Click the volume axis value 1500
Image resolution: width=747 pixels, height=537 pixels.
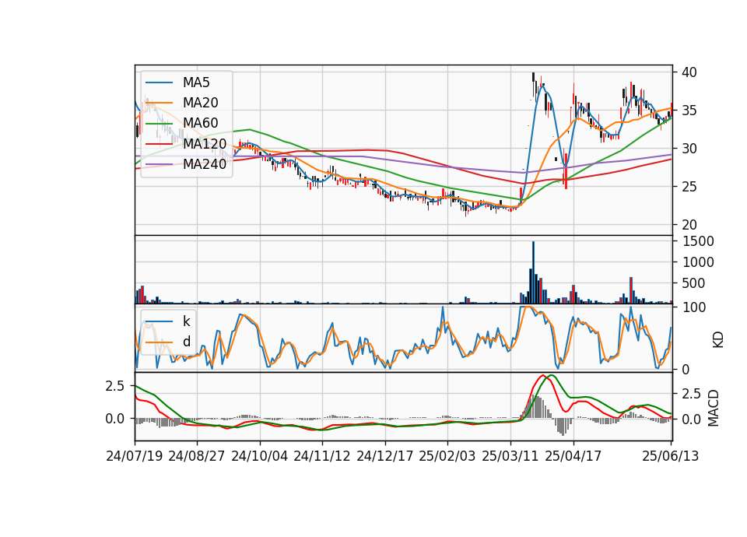click(x=698, y=241)
